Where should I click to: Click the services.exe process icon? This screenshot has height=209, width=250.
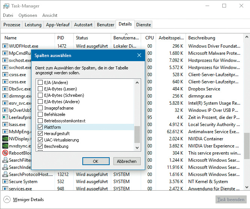point(5,189)
